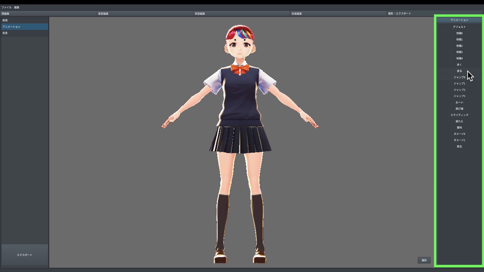This screenshot has height=272, width=484.
Task: Play the ダメージ1 animation
Action: (x=459, y=140)
